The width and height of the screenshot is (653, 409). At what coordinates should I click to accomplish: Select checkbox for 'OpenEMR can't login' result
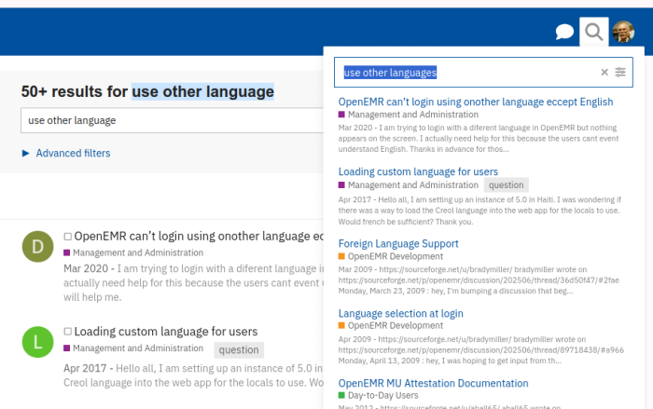67,237
